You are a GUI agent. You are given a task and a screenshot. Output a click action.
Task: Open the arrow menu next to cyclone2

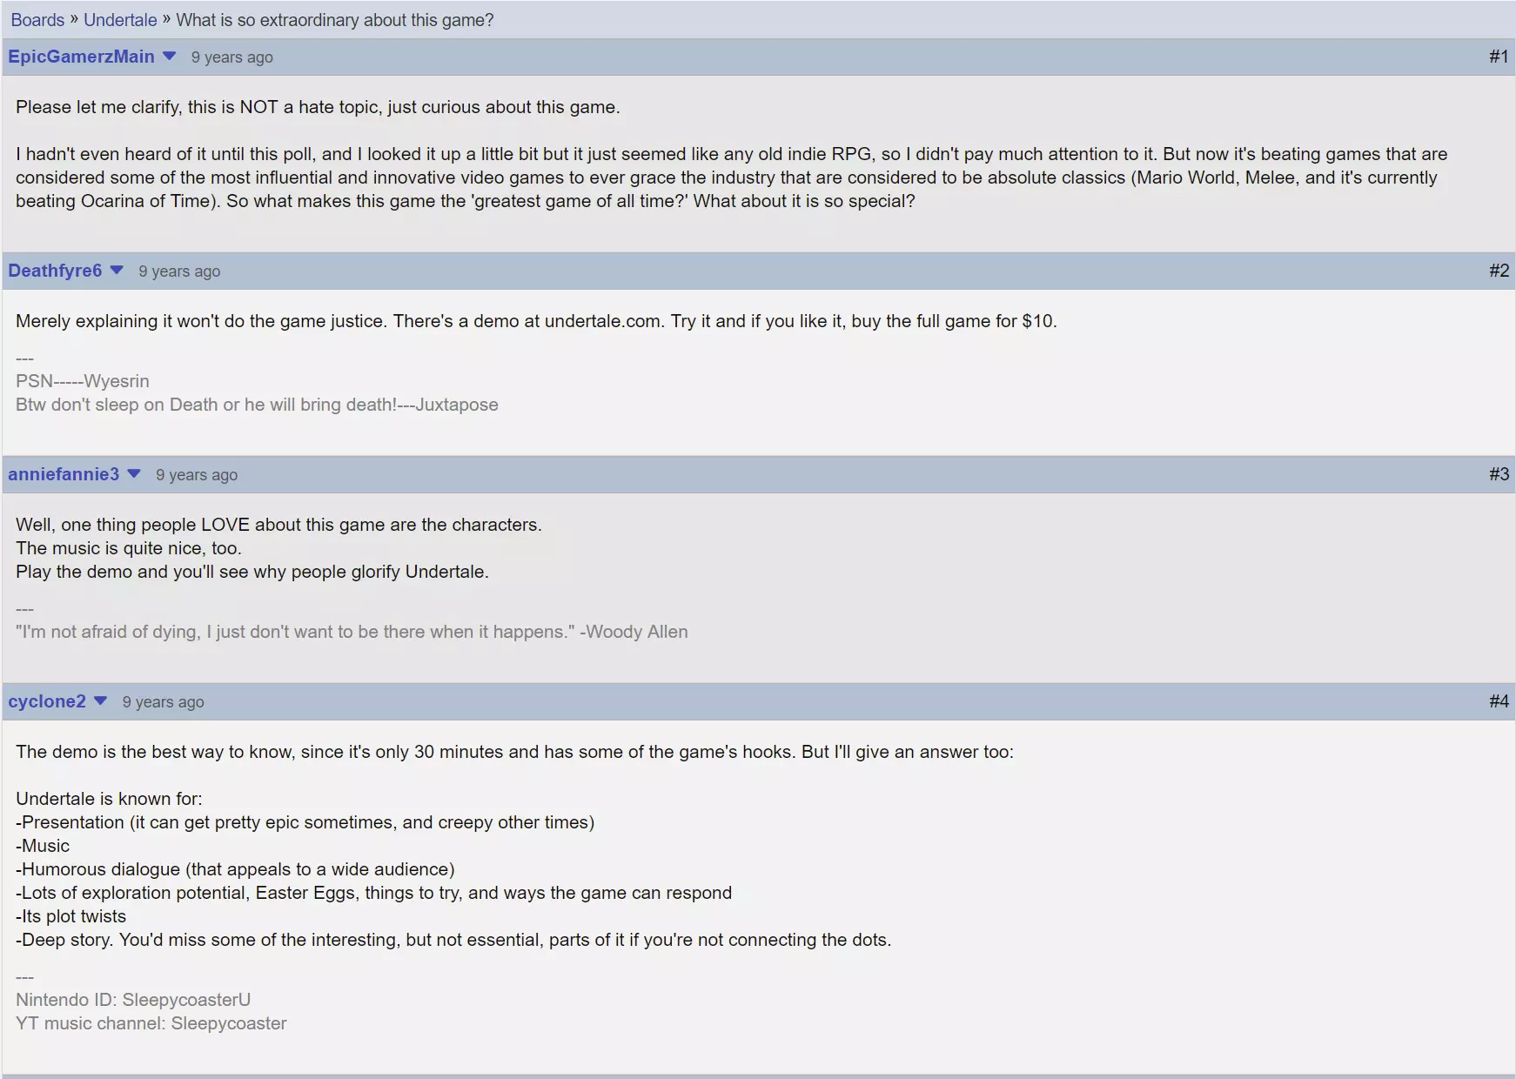[x=100, y=701]
